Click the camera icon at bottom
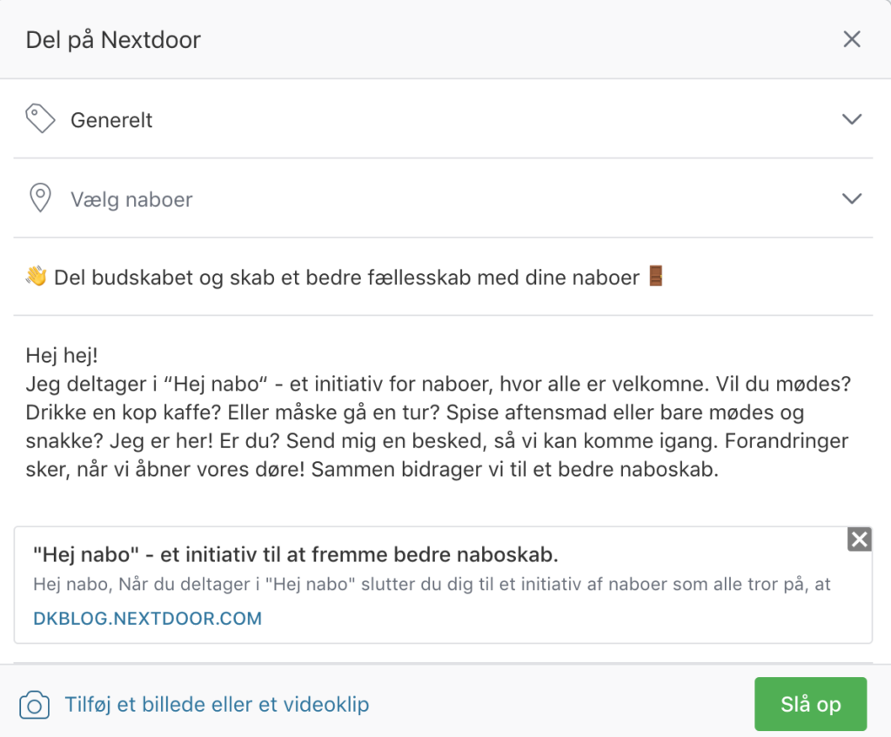This screenshot has width=891, height=737. click(x=34, y=705)
